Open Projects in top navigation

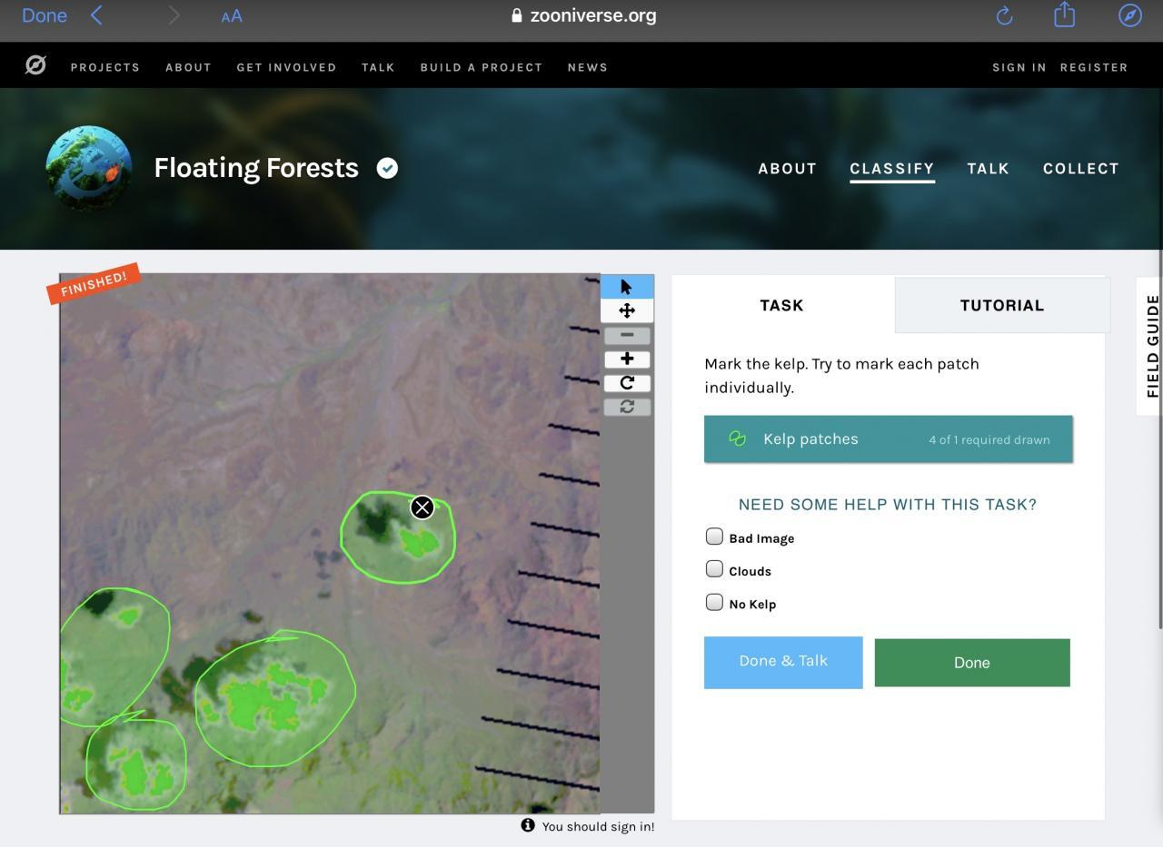tap(105, 67)
